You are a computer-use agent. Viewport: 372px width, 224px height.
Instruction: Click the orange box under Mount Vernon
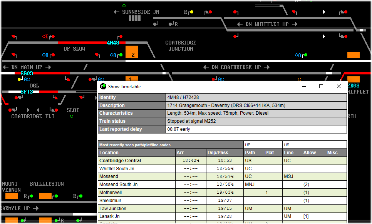pos(12,196)
